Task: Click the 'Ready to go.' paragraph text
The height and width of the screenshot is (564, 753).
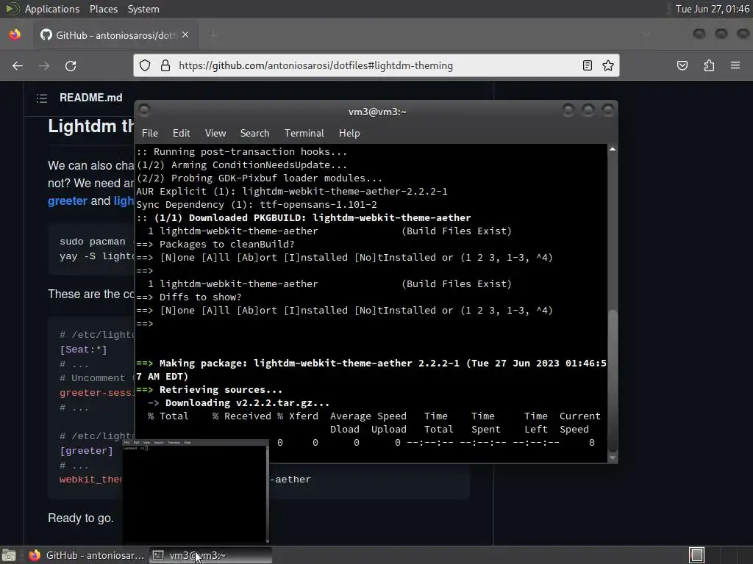Action: (x=81, y=518)
